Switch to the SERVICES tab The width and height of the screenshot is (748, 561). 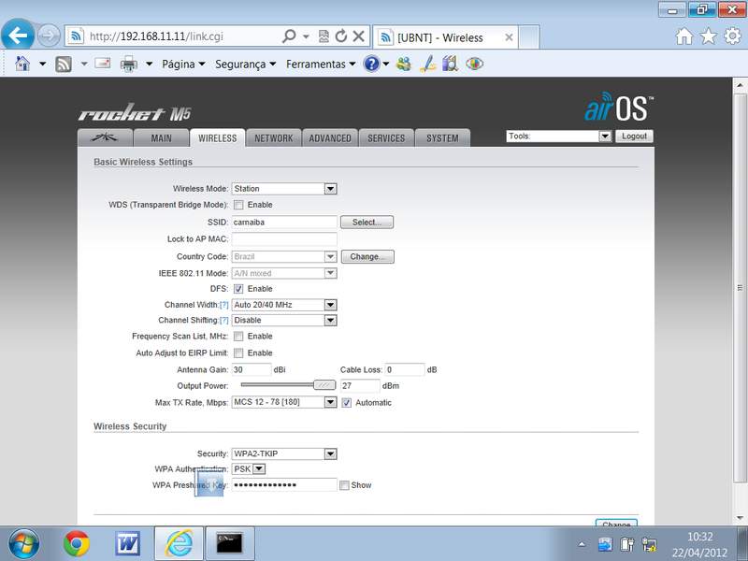click(x=386, y=138)
